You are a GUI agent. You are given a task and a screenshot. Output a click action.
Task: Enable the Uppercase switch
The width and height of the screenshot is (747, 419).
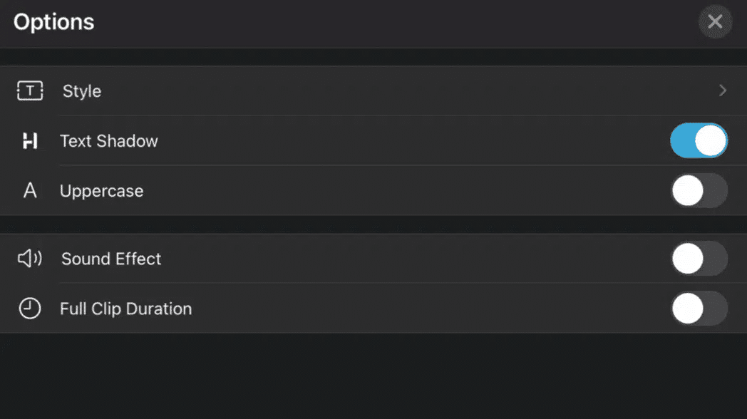699,190
